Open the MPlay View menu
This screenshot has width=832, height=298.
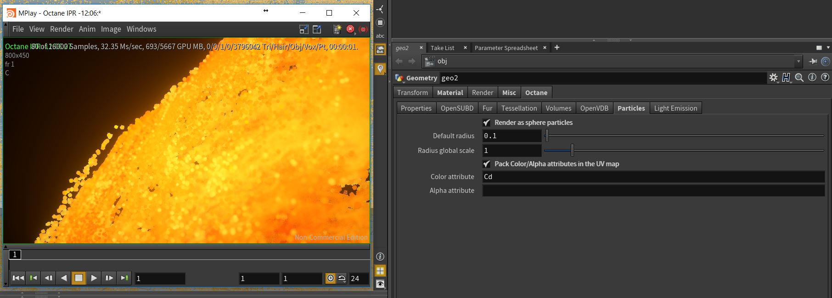[x=37, y=29]
